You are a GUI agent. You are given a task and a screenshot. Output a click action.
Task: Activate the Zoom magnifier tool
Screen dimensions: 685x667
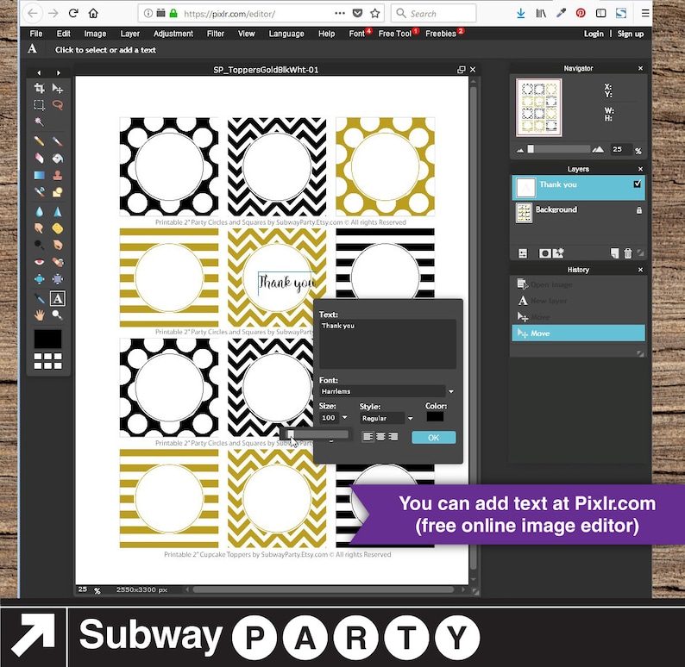tap(58, 315)
